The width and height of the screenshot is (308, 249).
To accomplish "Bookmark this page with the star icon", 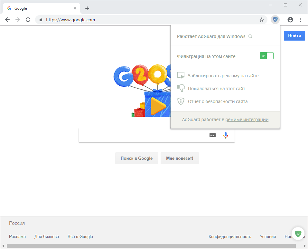I will [x=261, y=20].
